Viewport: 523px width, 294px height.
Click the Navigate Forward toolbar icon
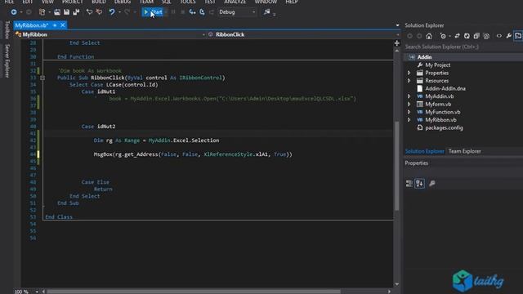(29, 12)
